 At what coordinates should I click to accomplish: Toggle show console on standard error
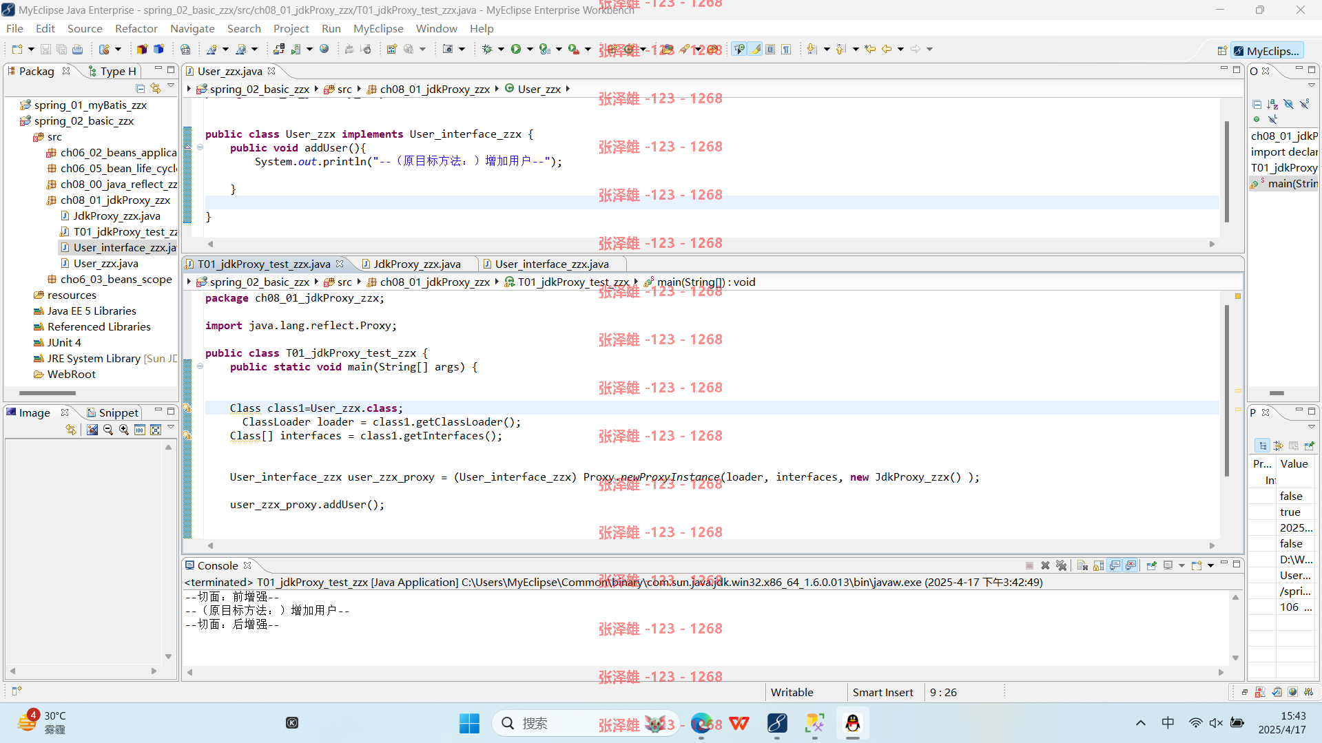pyautogui.click(x=1130, y=565)
